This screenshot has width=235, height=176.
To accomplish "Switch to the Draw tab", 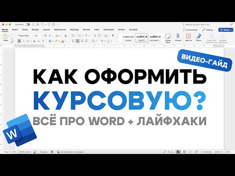I will tap(25, 30).
